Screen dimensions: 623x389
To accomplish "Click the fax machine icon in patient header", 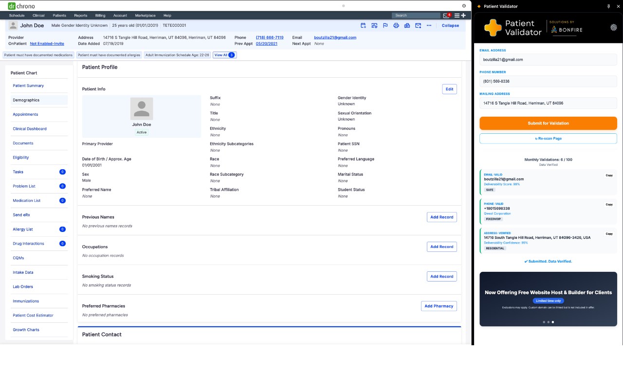I will 407,25.
